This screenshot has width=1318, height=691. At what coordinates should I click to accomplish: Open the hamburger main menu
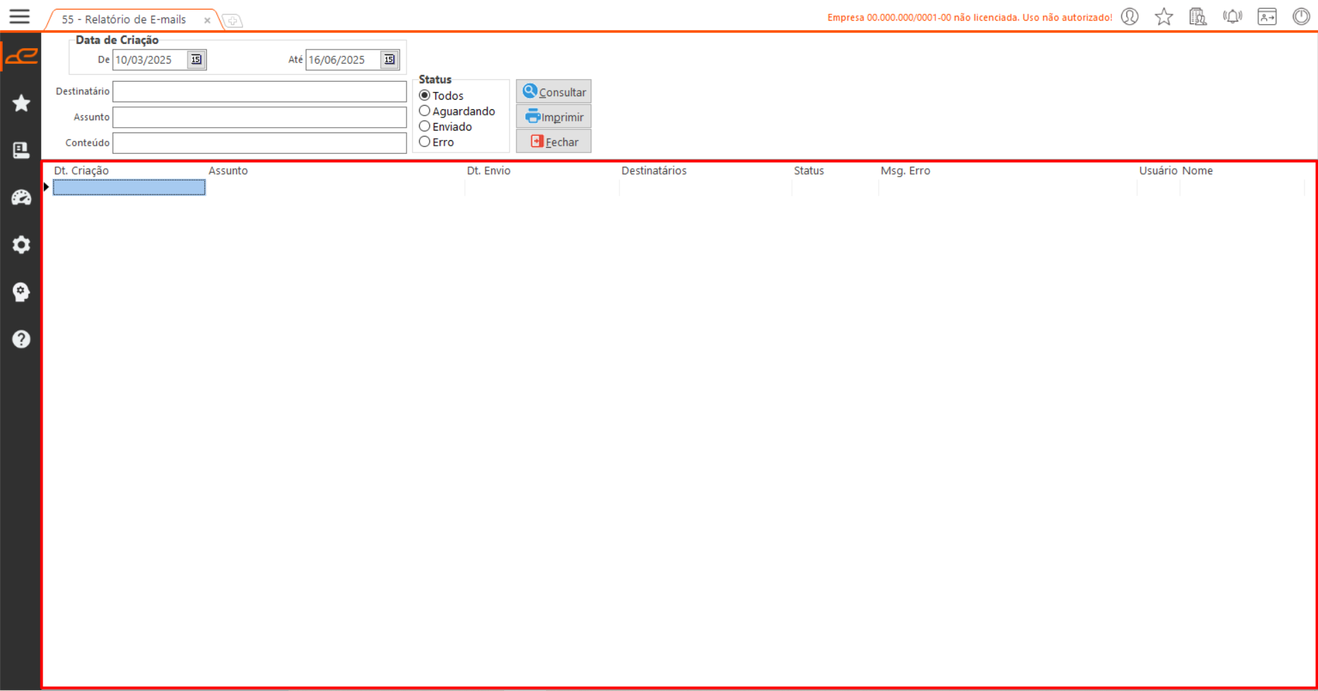pyautogui.click(x=19, y=16)
